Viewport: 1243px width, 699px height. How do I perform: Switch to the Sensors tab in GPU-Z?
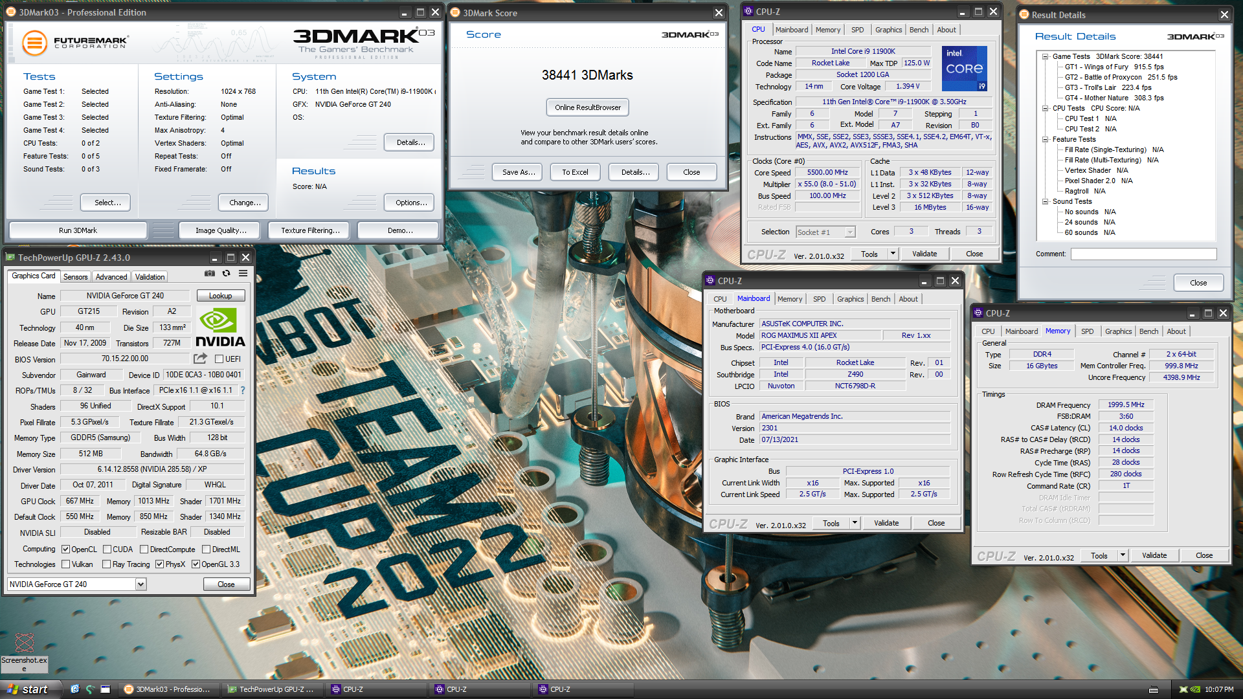[75, 277]
